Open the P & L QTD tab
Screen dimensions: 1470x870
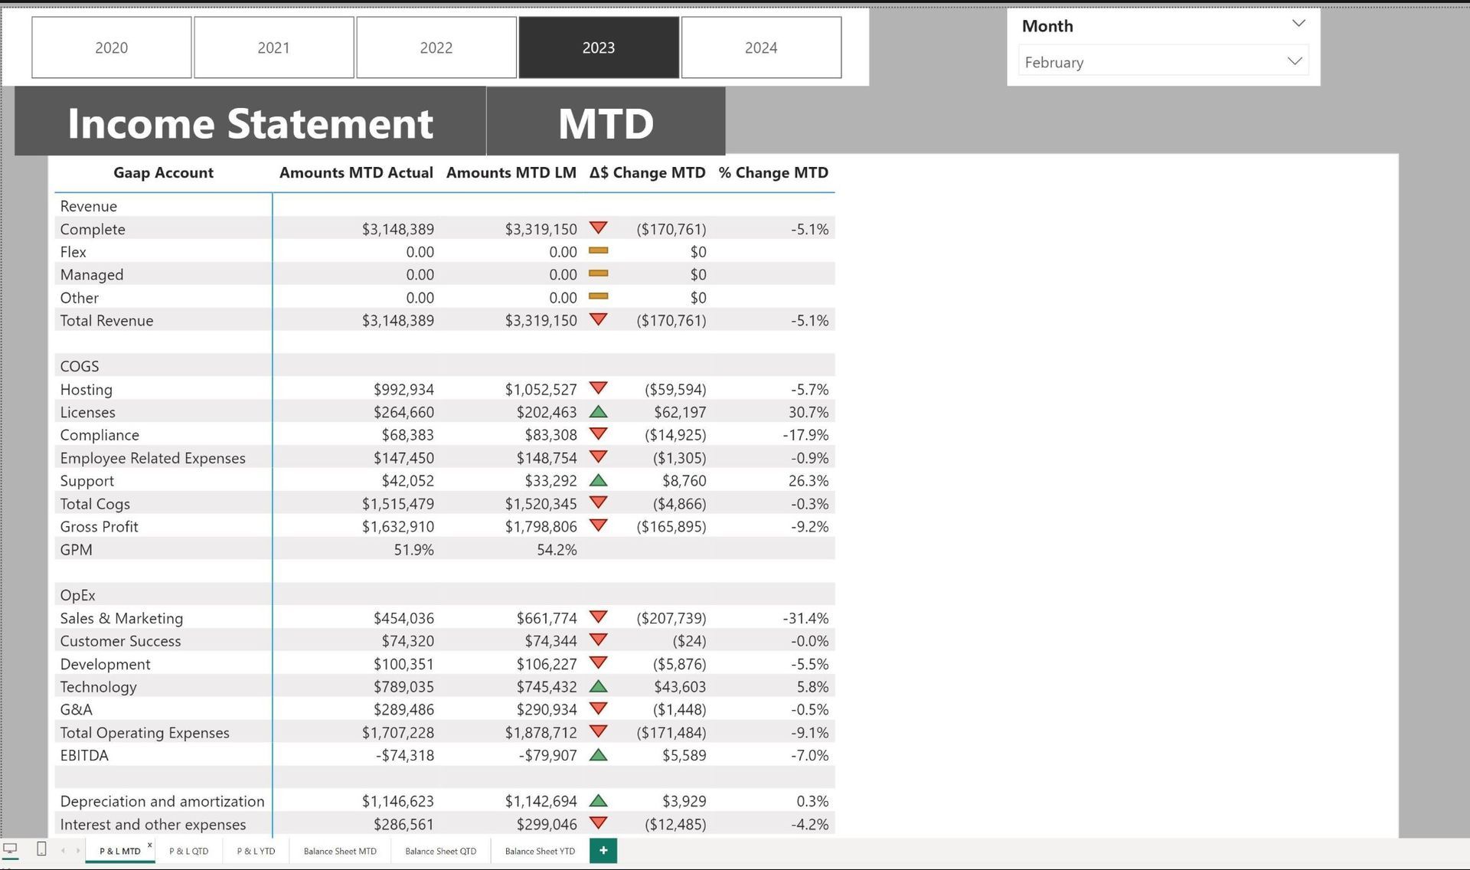click(x=188, y=851)
